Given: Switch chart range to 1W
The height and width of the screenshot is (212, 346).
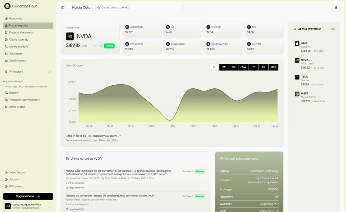Looking at the screenshot, I should tap(224, 67).
